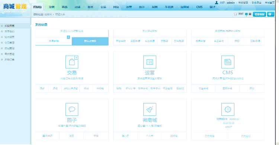Choose the blue skin swatch
The image size is (279, 145).
click(246, 14)
